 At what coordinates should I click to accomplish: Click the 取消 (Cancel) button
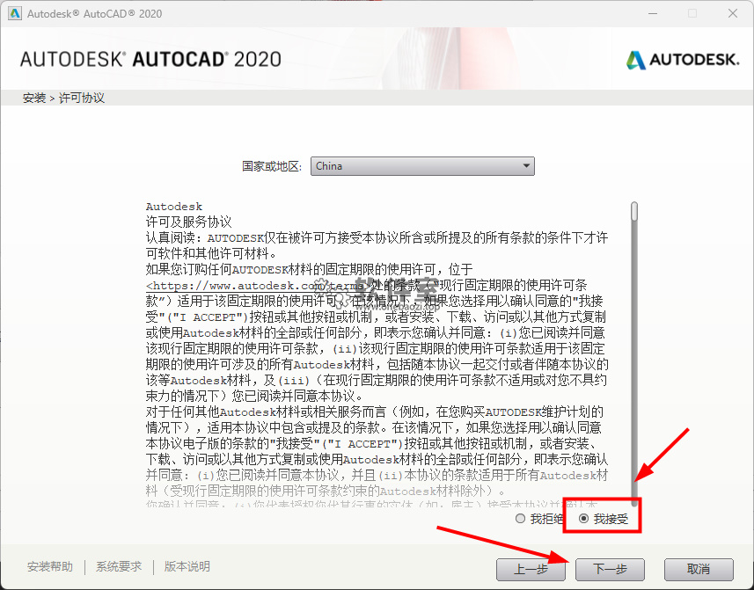(x=699, y=570)
